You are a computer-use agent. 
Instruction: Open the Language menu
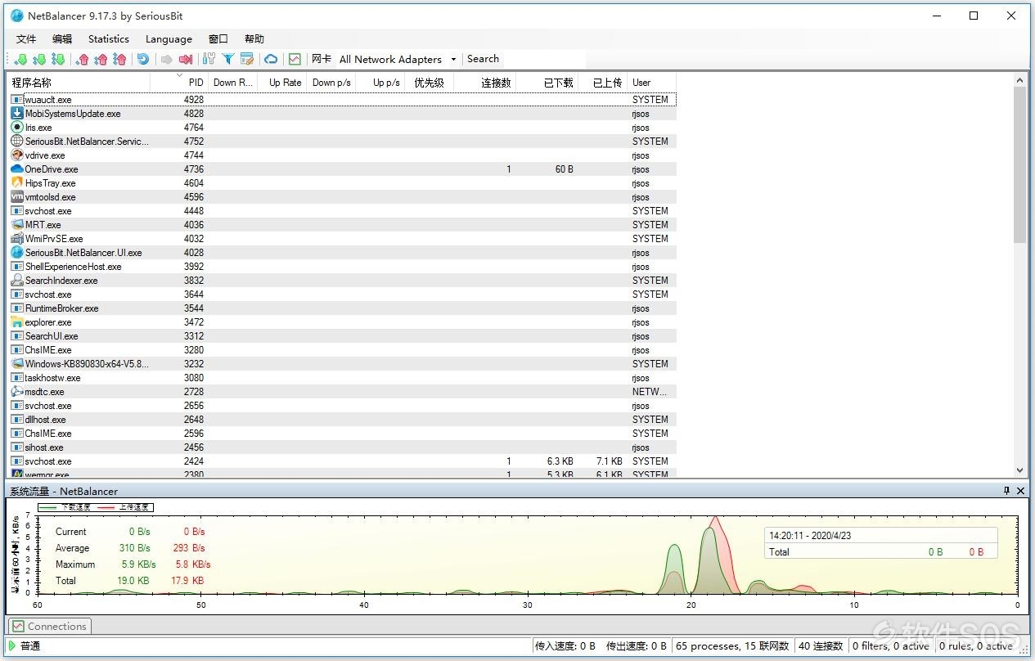click(x=169, y=38)
